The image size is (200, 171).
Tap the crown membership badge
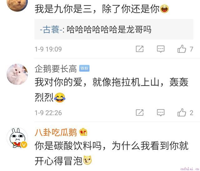[x=83, y=132]
